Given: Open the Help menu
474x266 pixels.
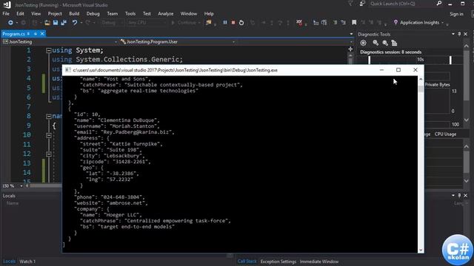Looking at the screenshot, I should pos(209,14).
